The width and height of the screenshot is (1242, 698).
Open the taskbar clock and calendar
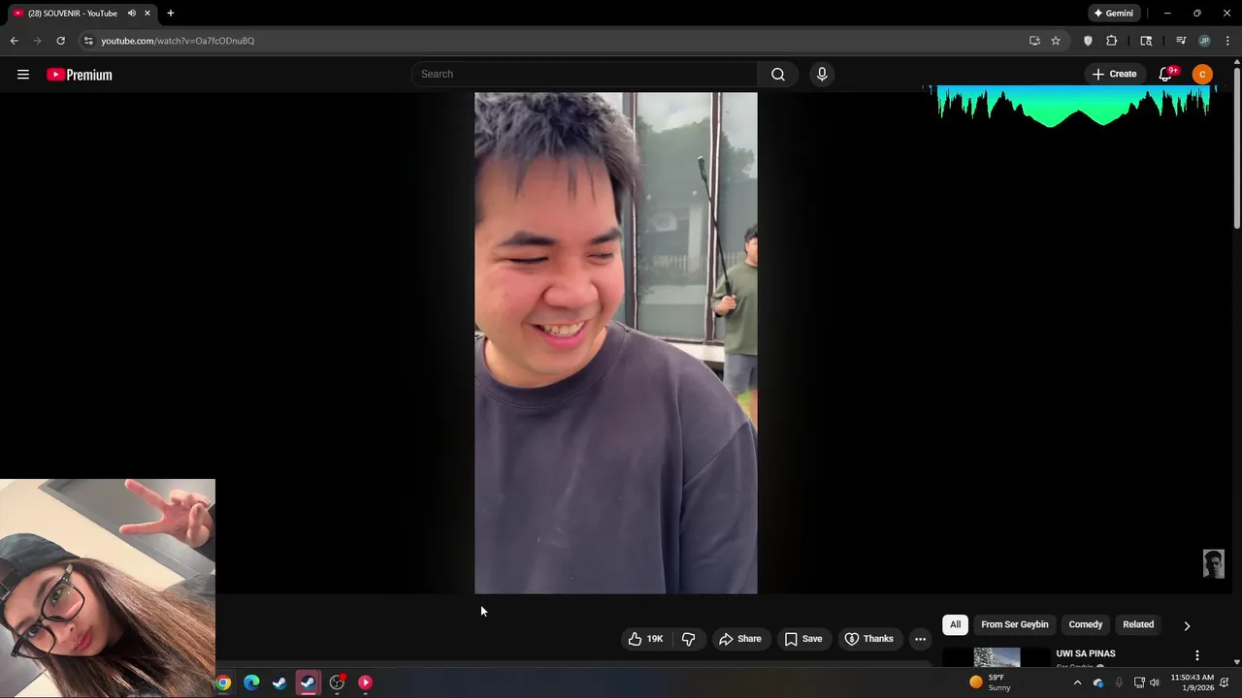(x=1192, y=682)
